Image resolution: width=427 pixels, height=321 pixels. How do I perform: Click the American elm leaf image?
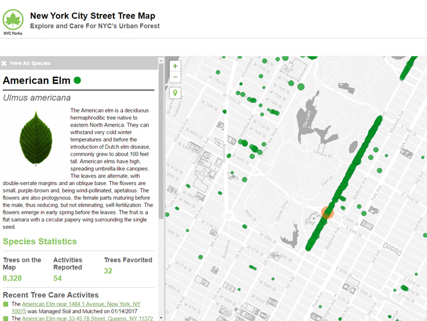(x=36, y=139)
